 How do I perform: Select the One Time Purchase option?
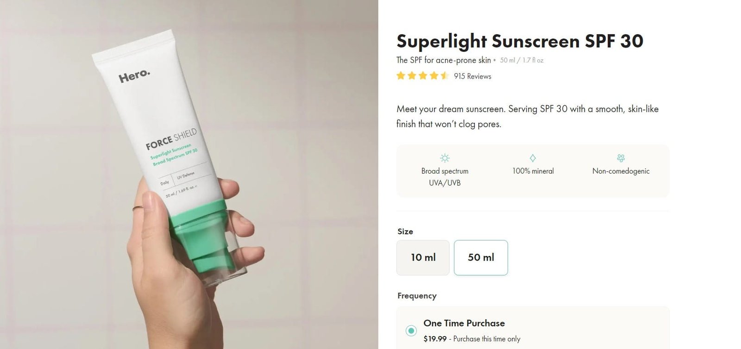[464, 323]
